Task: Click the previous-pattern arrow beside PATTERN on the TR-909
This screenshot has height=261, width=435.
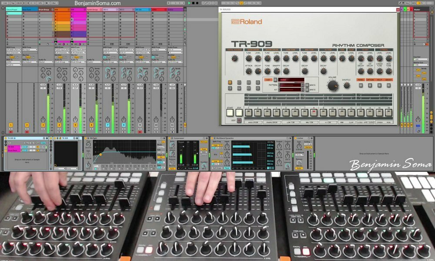Action: tap(279, 85)
